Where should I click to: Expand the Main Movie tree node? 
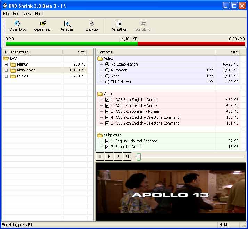point(6,70)
